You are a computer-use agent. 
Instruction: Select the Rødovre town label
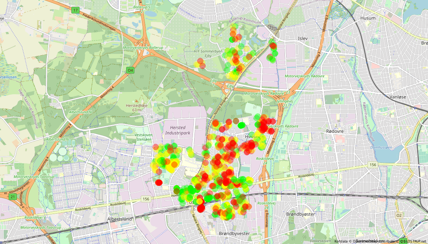click(335, 131)
